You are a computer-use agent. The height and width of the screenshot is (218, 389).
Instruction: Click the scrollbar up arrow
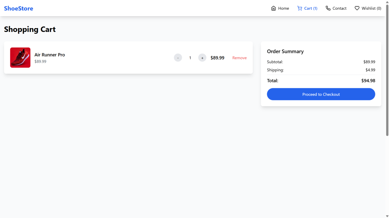(x=387, y=2)
